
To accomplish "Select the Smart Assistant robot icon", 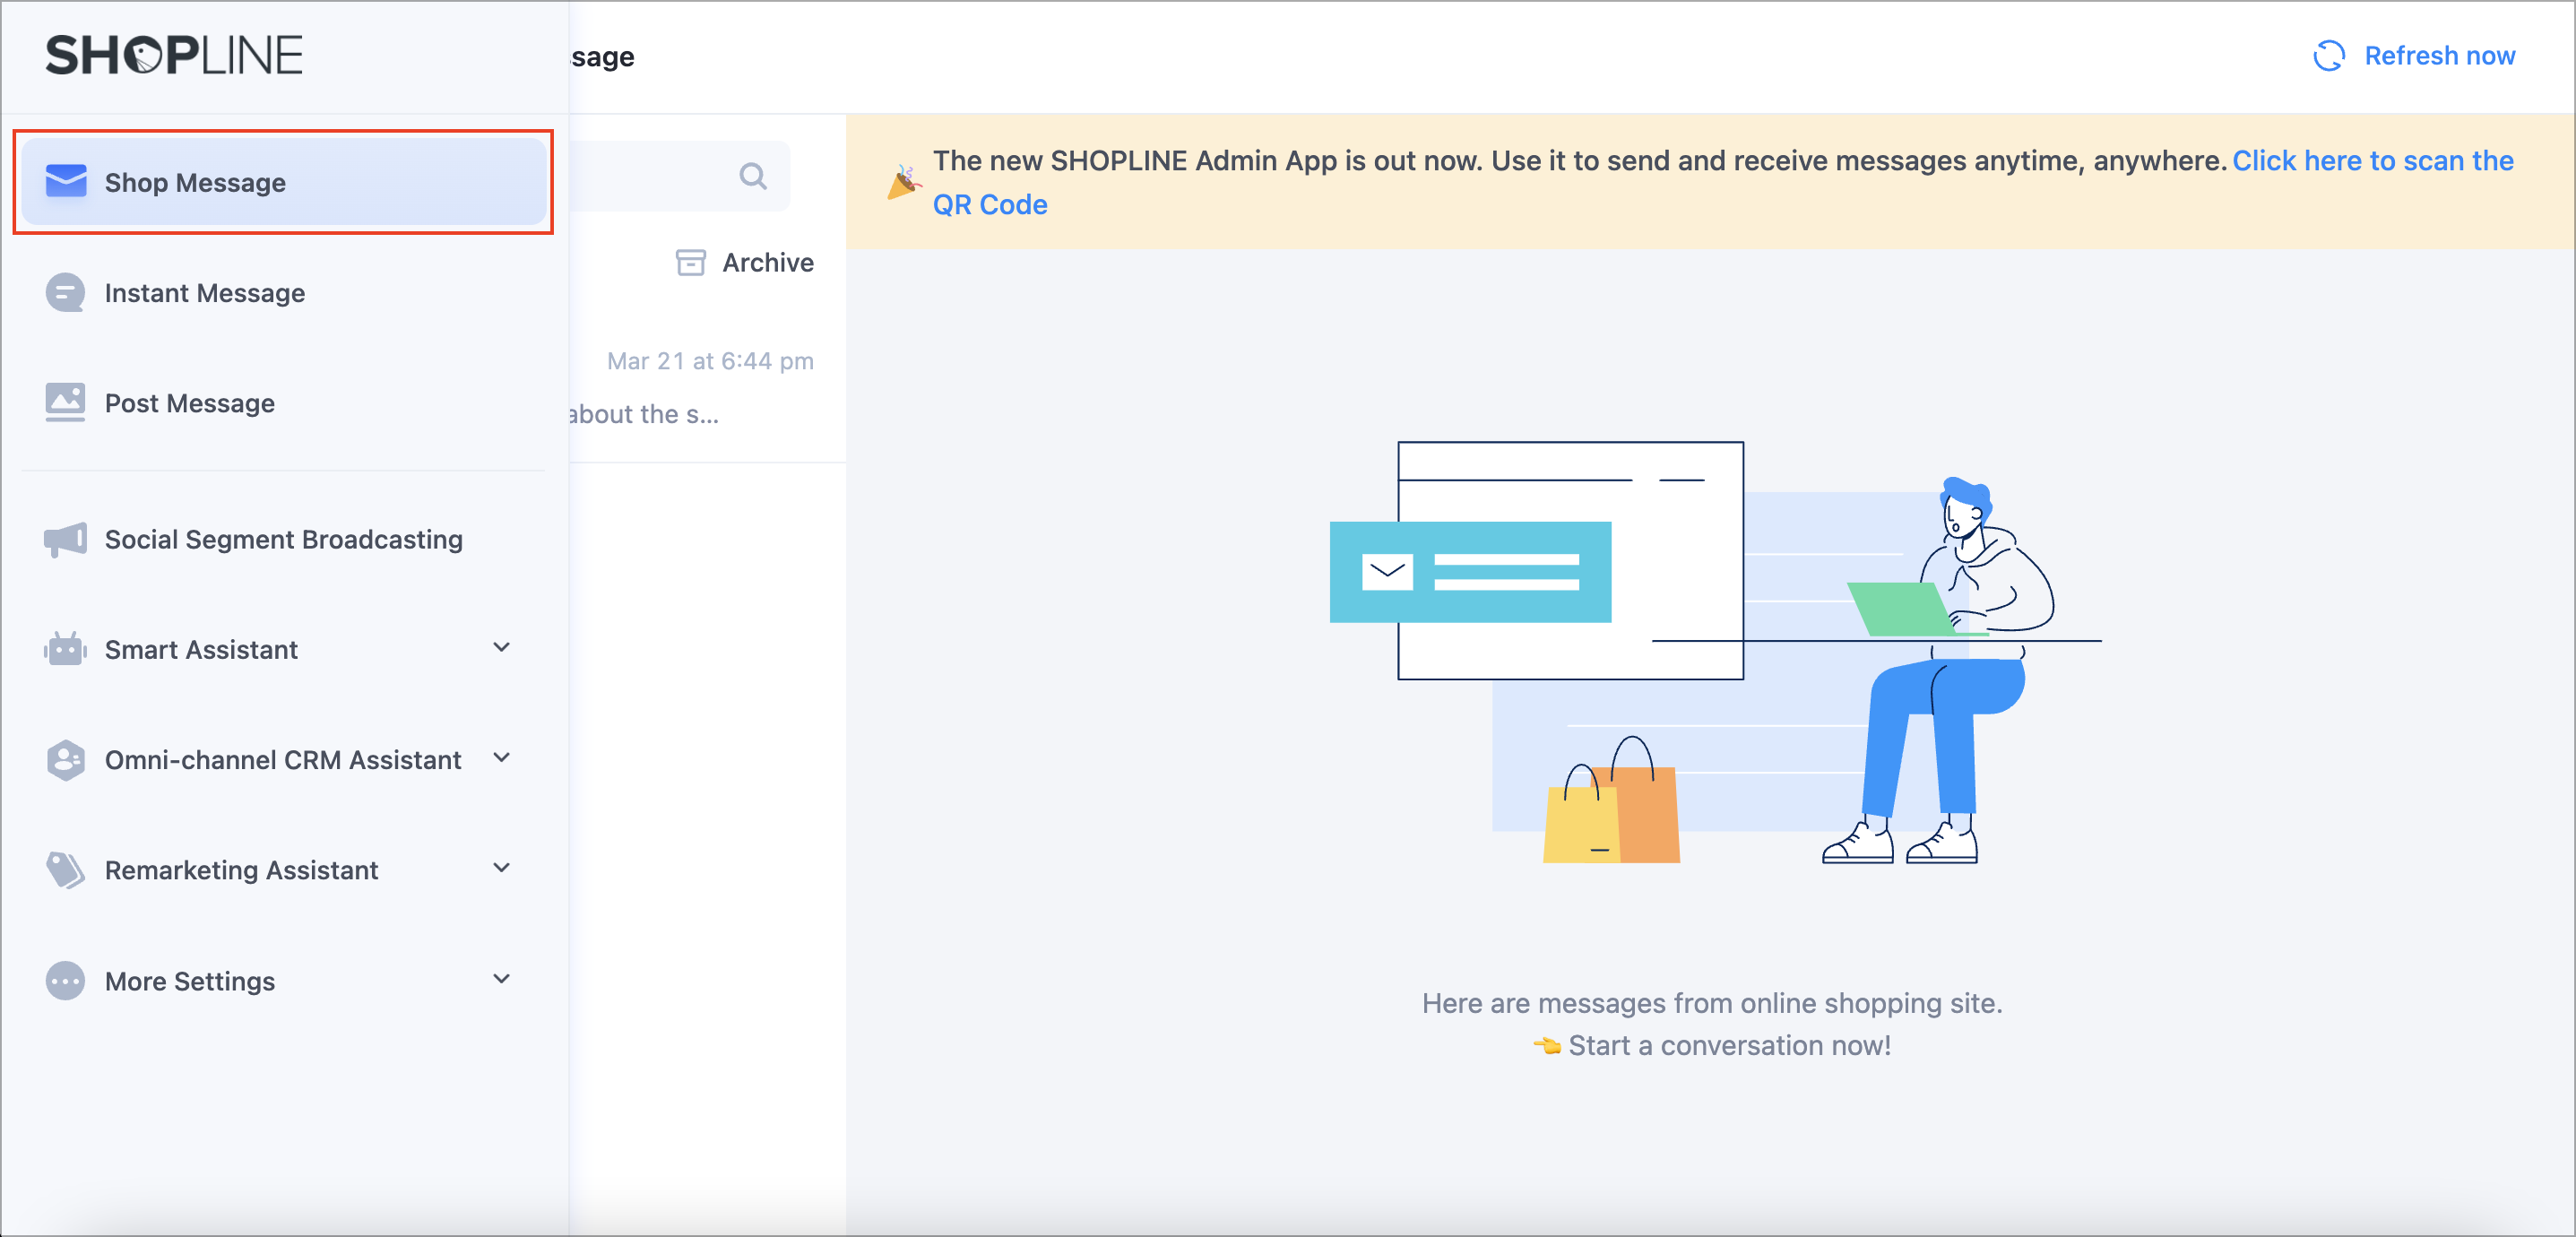I will click(65, 649).
